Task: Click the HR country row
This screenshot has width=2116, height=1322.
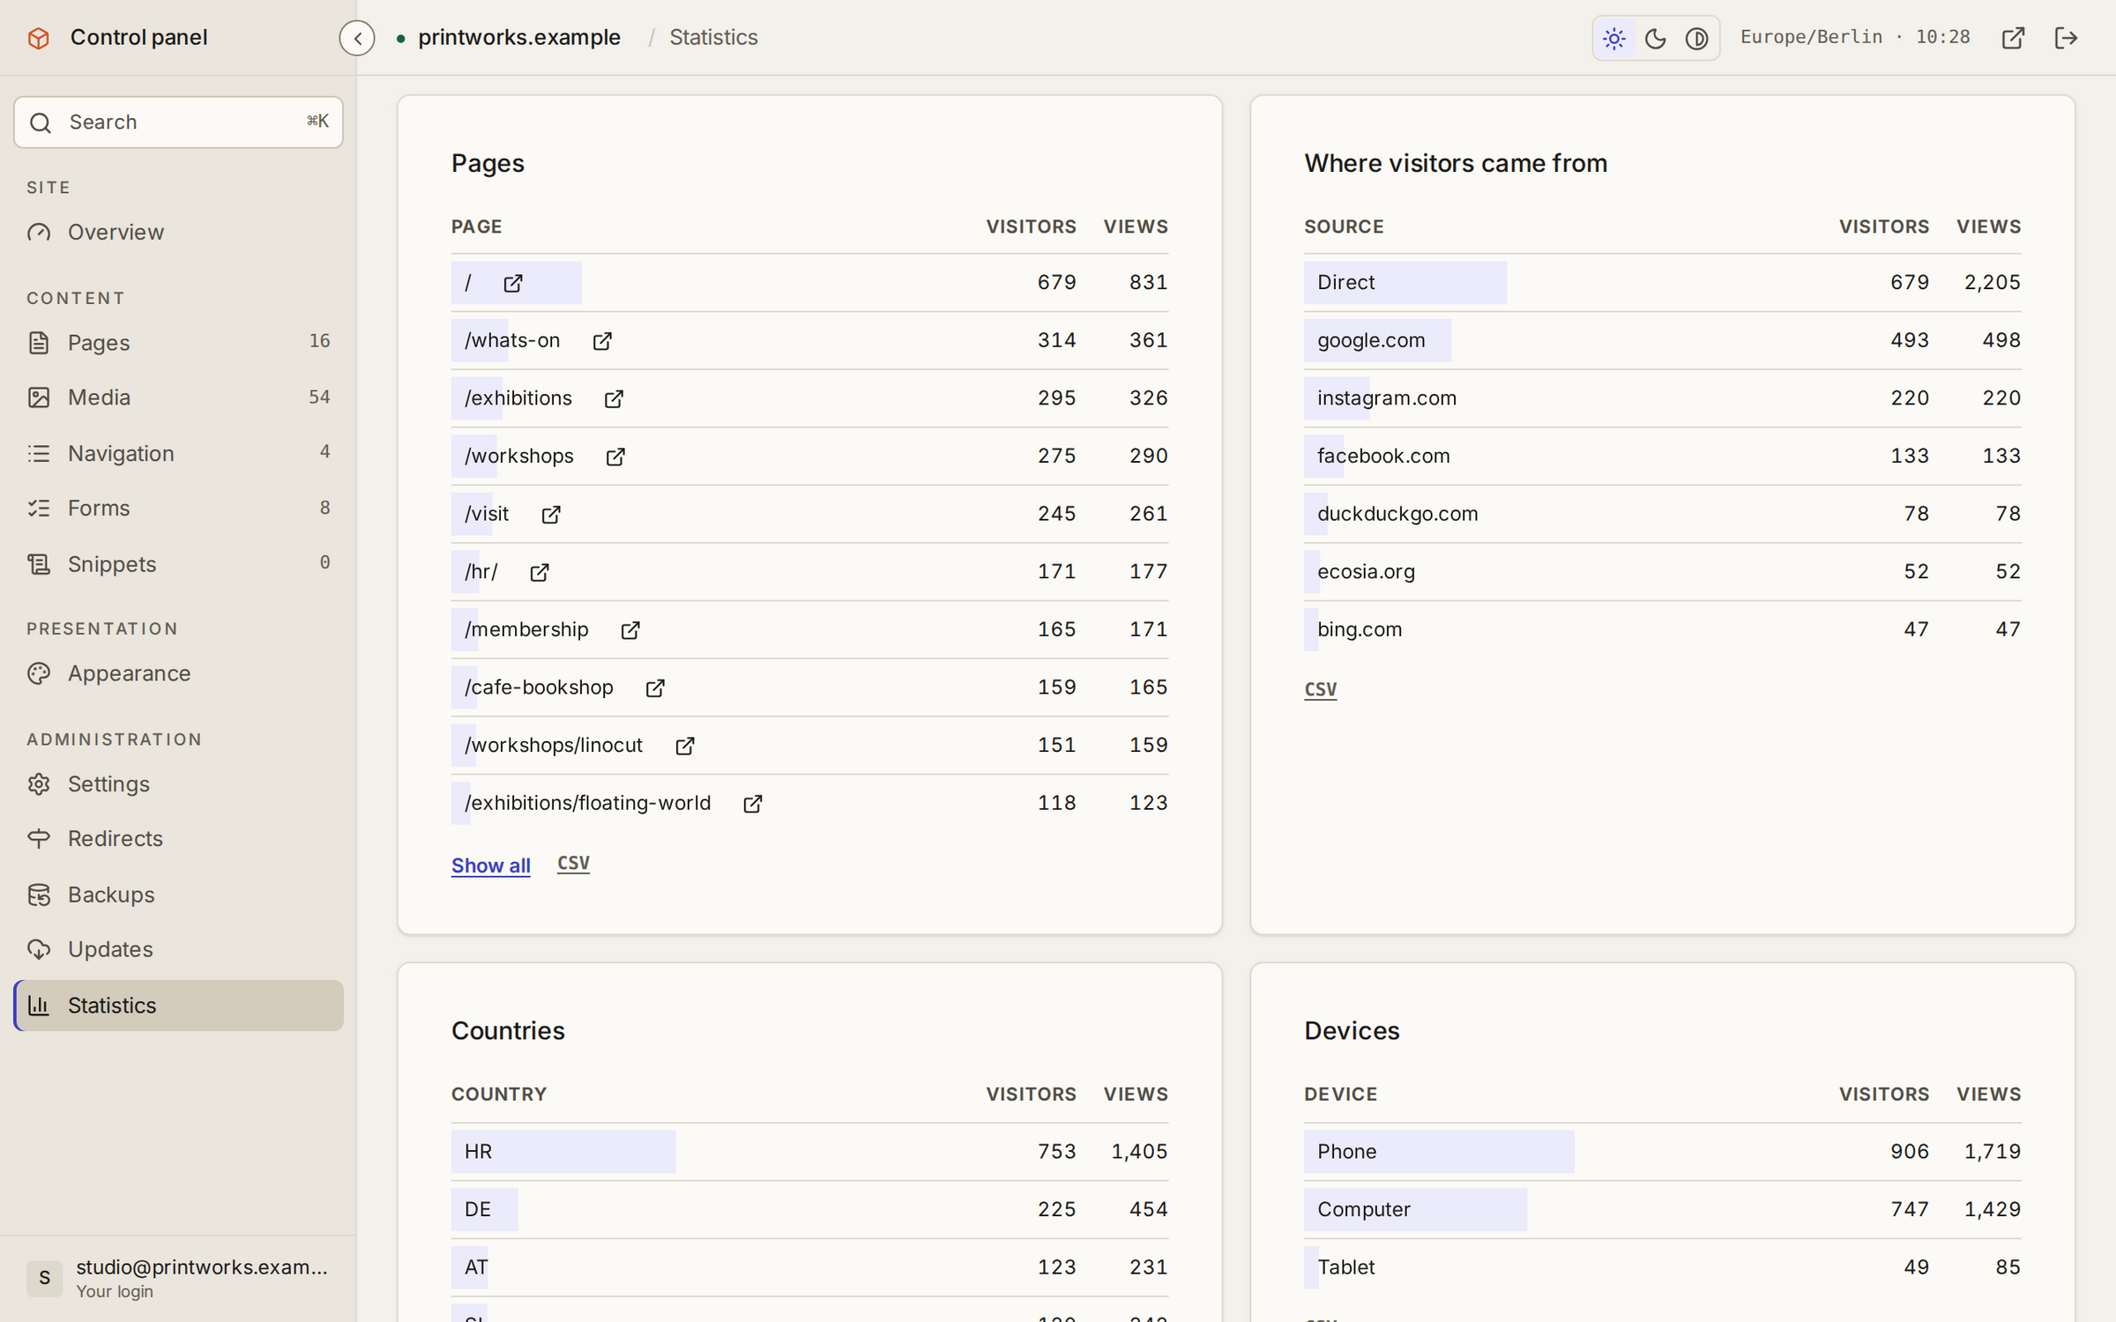Action: 809,1151
